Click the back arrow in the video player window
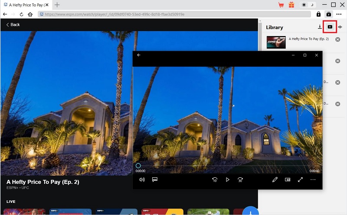The height and width of the screenshot is (215, 347). tap(139, 55)
